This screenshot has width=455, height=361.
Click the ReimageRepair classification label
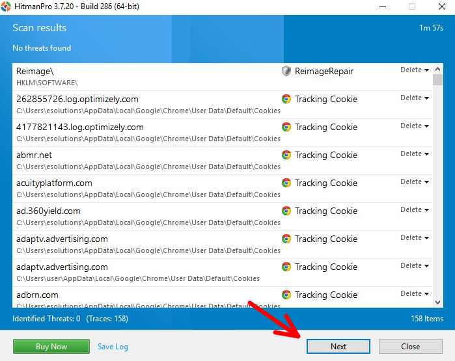point(324,71)
